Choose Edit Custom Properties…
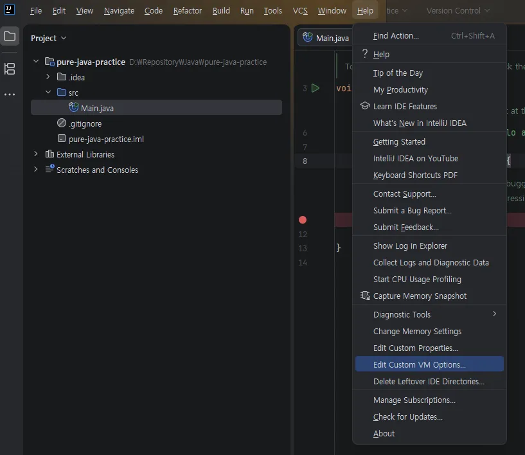The height and width of the screenshot is (455, 525). click(430, 348)
